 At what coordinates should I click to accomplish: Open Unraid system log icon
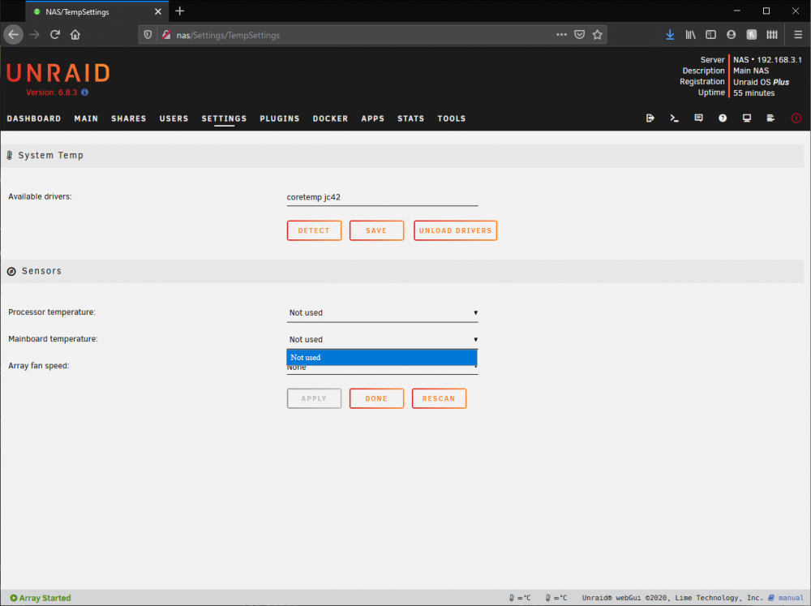point(770,118)
